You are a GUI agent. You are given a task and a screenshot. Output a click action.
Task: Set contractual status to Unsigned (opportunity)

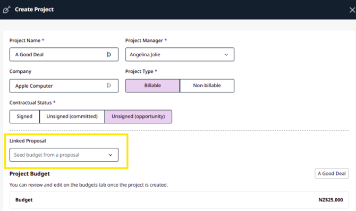138,116
